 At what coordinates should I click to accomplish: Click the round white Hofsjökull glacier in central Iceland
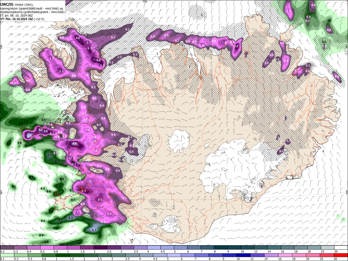178,141
